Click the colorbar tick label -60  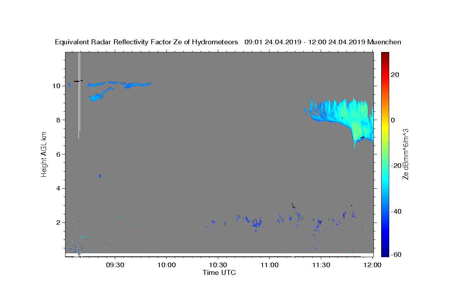click(397, 255)
